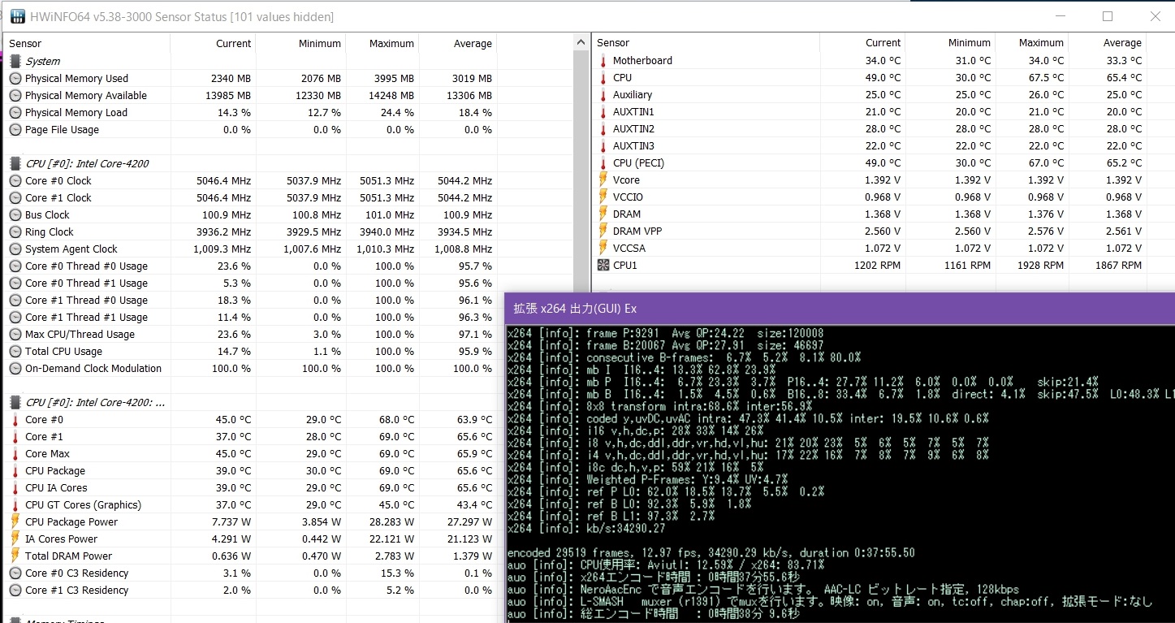Click the right panel Maximum column header
The height and width of the screenshot is (623, 1175).
coord(1031,43)
